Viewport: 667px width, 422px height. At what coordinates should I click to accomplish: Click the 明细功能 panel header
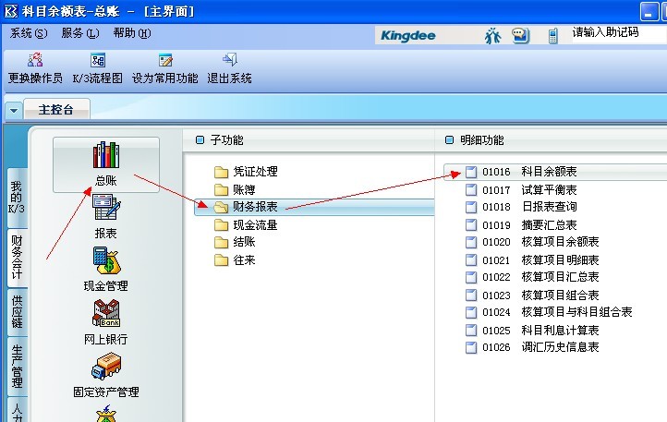click(551, 140)
